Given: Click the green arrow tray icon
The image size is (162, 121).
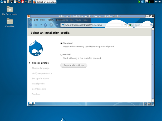Looking at the screenshot, I should point(139,2).
